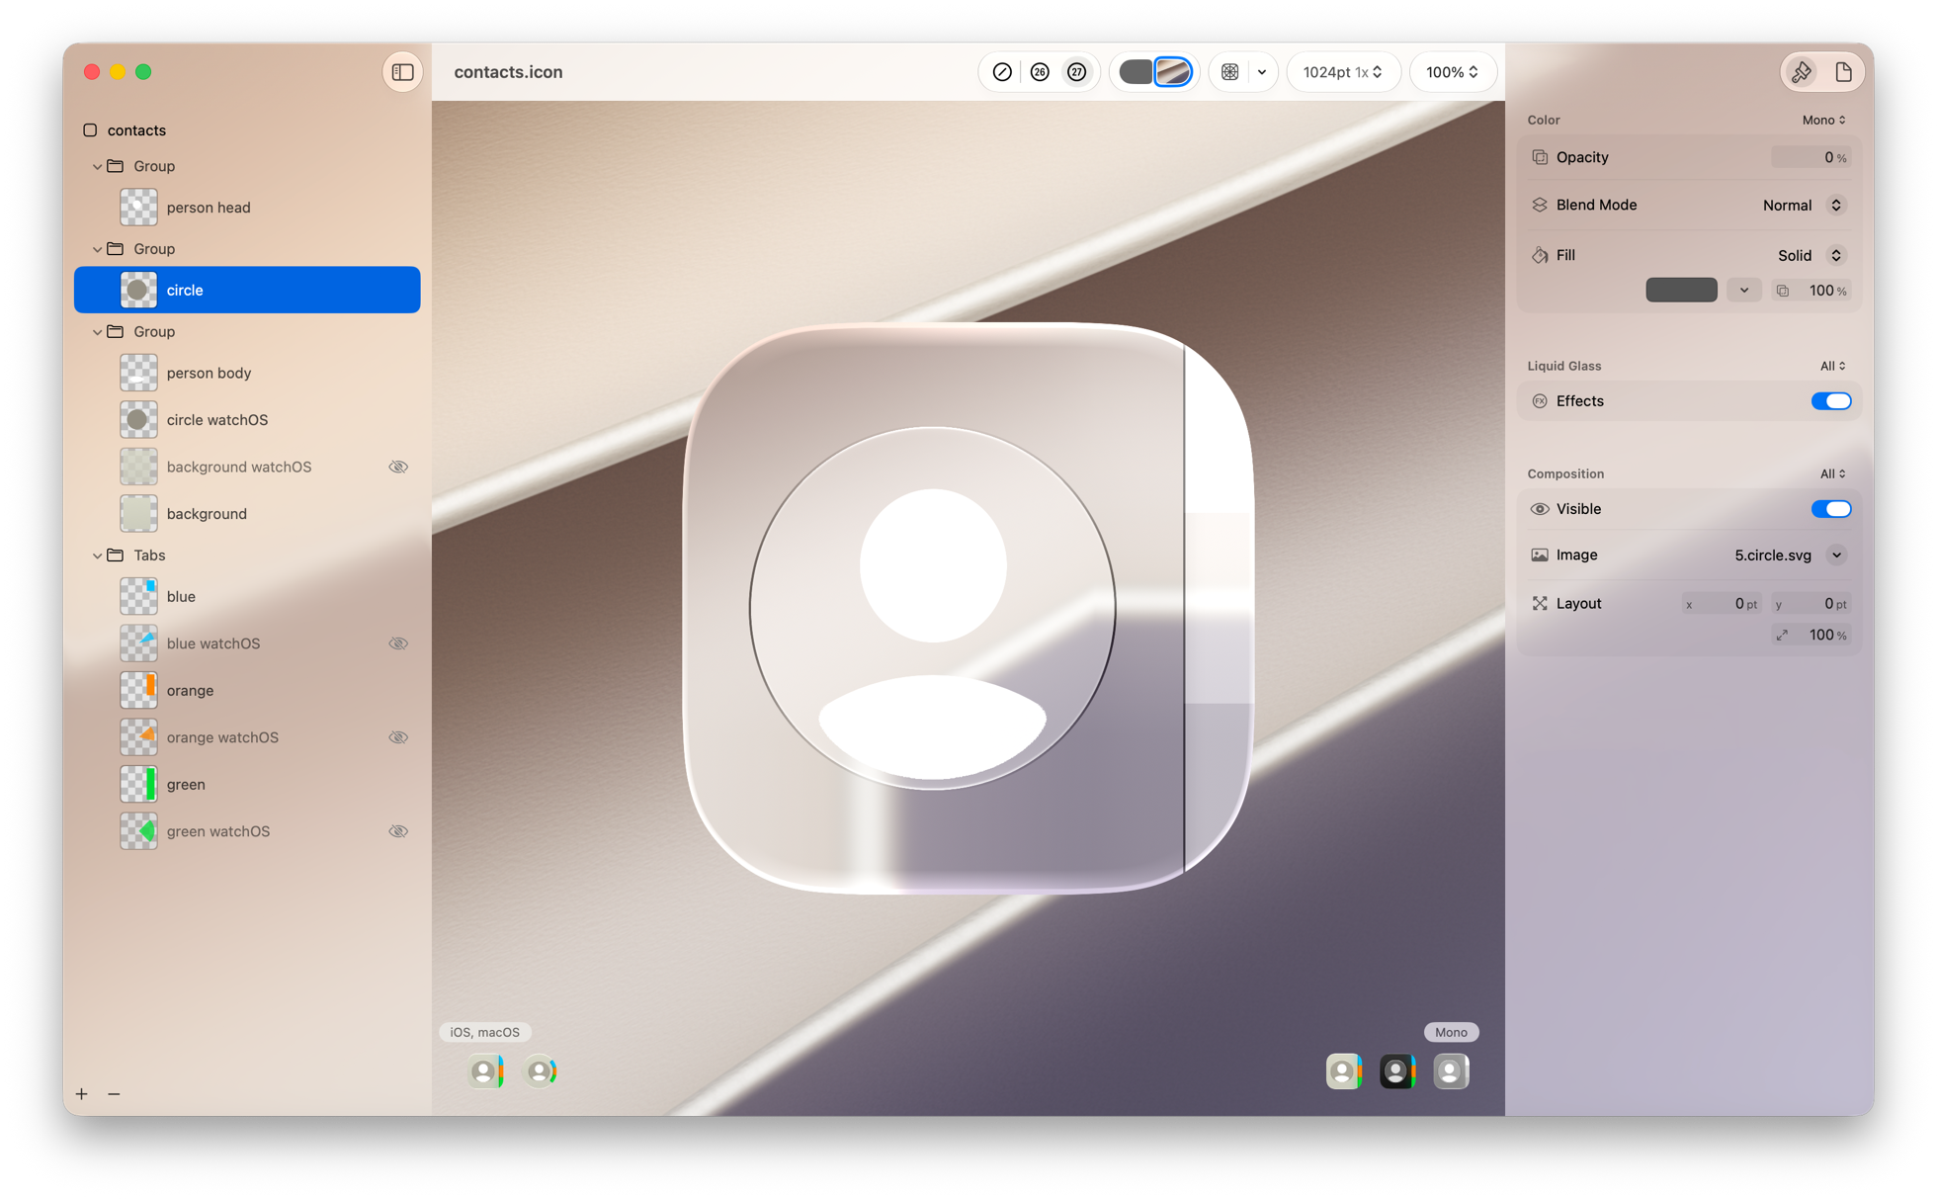Click the iOS, macOS platform label

(x=484, y=1032)
